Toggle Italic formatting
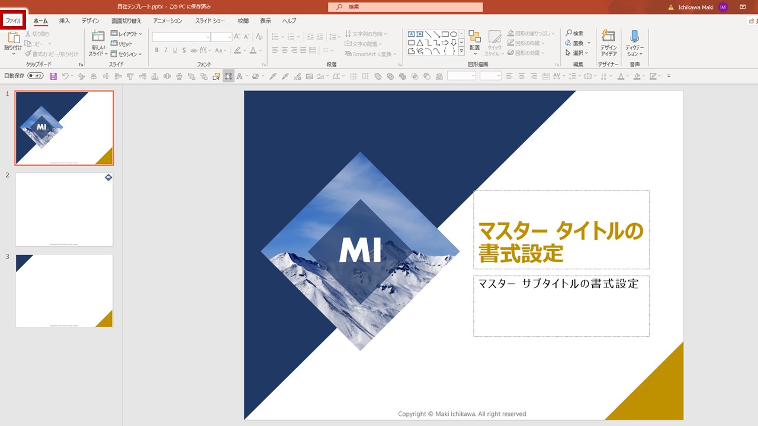 (167, 50)
